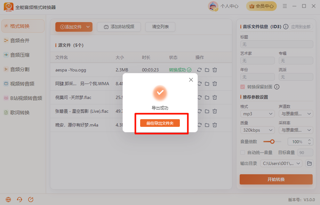Click the 清空列表 button
Screen dimensions: 320x205
coord(160,27)
